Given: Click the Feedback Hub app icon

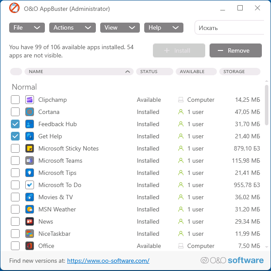Looking at the screenshot, I should point(30,124).
